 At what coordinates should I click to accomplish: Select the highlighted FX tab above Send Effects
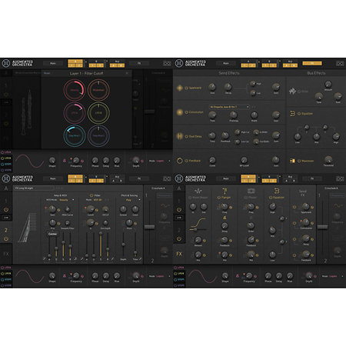312,63
